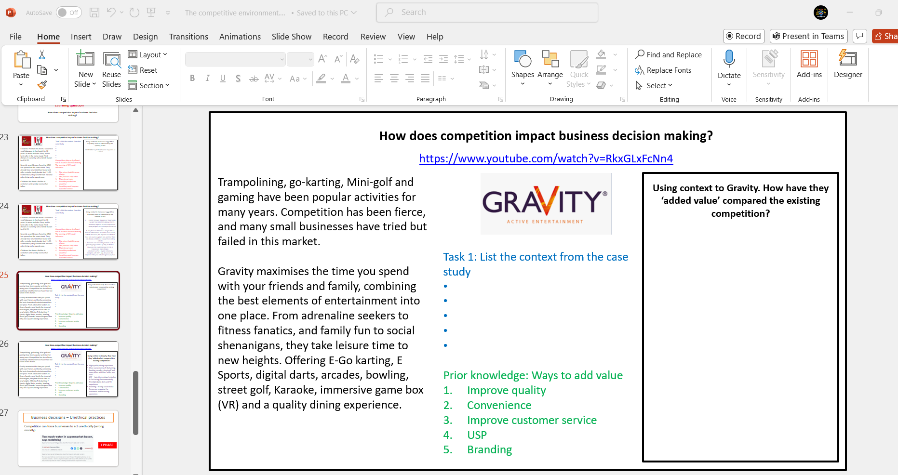Click the slide panel scrollbar thumb
898x475 pixels.
136,403
